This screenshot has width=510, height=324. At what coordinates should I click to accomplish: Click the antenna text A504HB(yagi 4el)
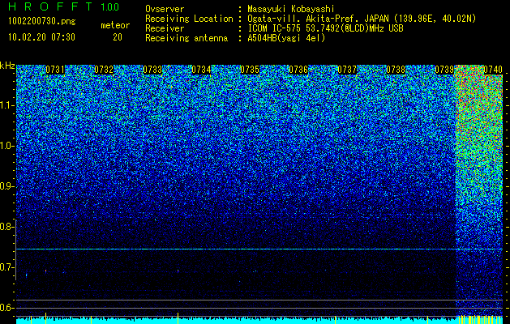286,38
